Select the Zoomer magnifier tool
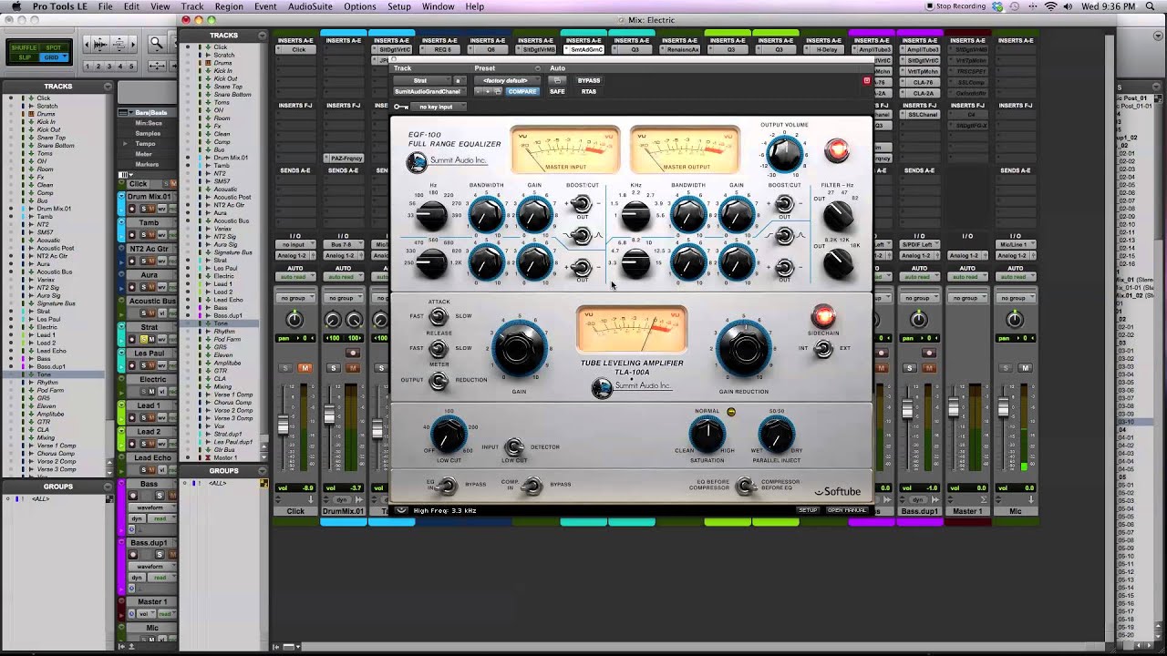The height and width of the screenshot is (656, 1167). tap(156, 43)
